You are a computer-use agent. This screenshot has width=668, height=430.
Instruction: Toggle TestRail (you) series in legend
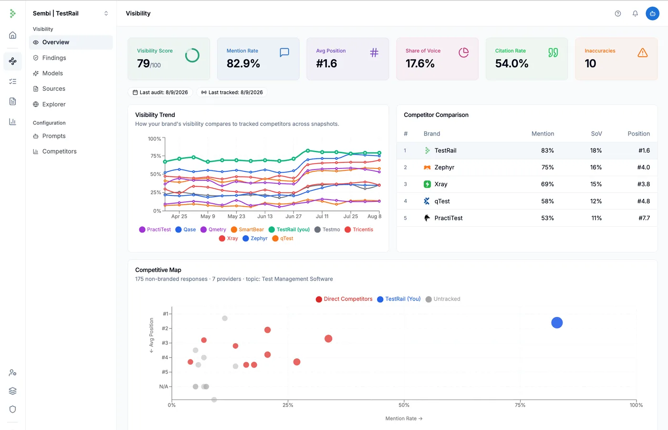(289, 230)
